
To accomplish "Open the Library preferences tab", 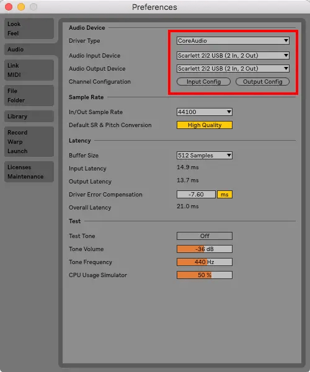I will (x=29, y=117).
